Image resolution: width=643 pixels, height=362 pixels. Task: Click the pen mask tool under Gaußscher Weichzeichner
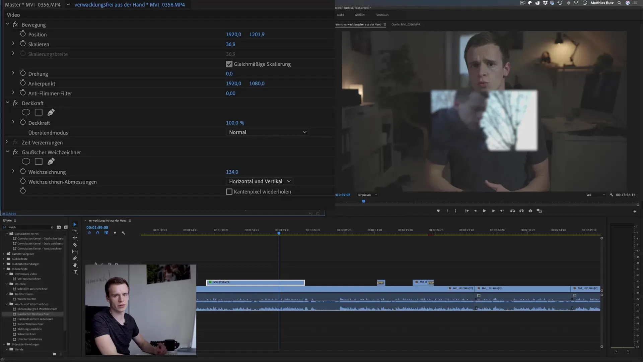click(x=51, y=162)
